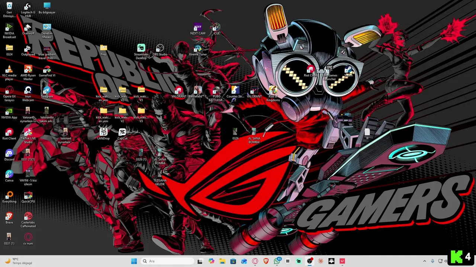Select the Iriun Webcam icon
Image resolution: width=476 pixels, height=267 pixels.
(28, 94)
